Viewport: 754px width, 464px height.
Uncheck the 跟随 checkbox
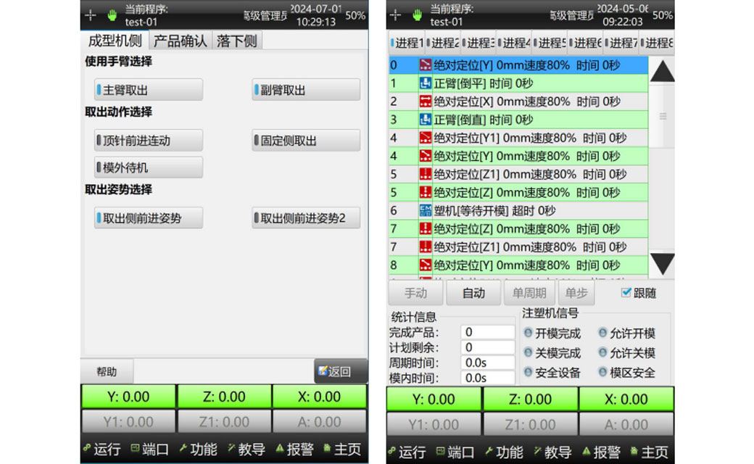pos(626,293)
